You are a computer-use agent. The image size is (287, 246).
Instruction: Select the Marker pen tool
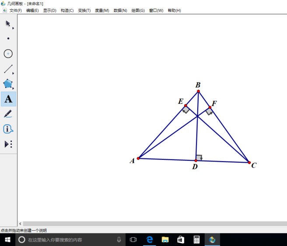pos(8,114)
